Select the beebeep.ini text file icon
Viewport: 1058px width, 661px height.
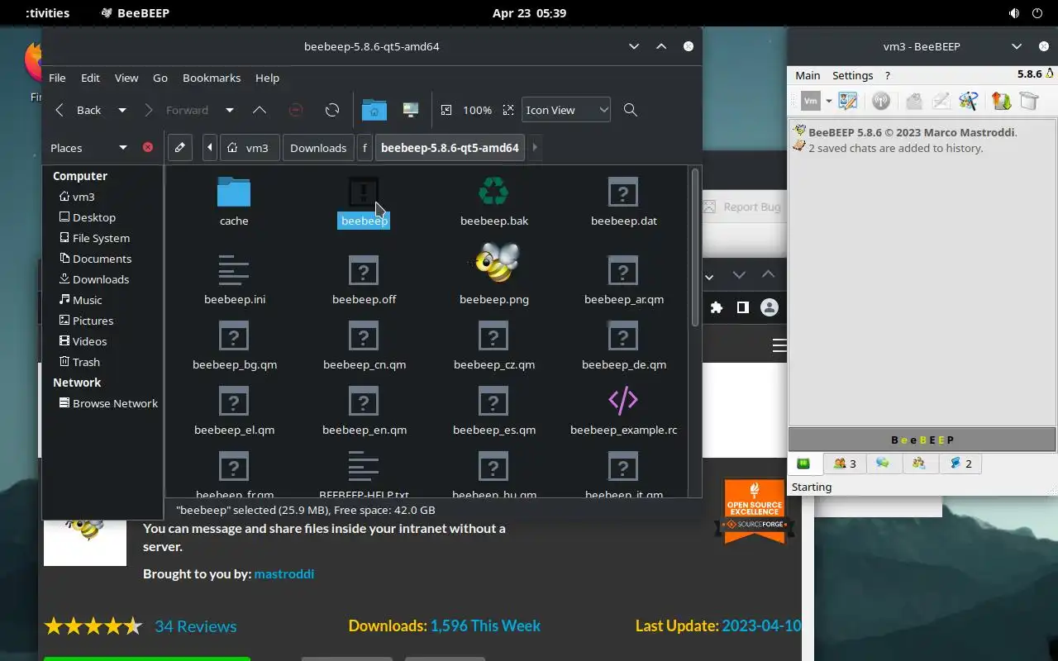point(234,270)
